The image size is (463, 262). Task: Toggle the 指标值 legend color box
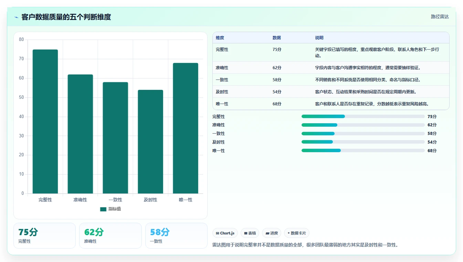[x=103, y=209]
